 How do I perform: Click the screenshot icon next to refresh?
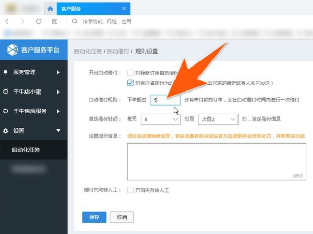click(x=55, y=21)
